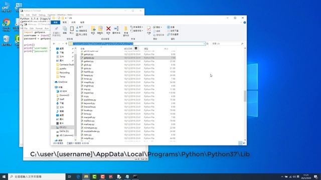Click the Edit command in Open group

click(157, 31)
